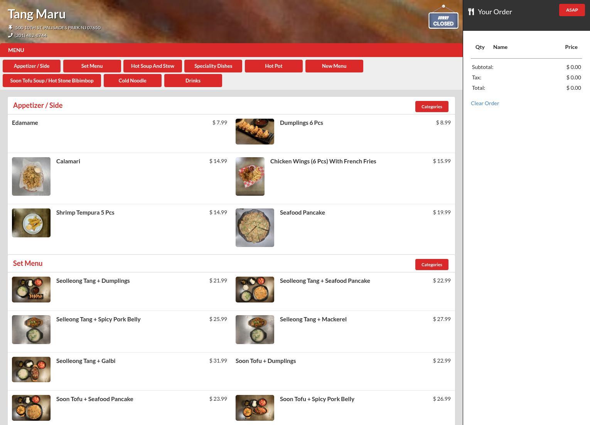Click the phone icon beside restaurant number
The image size is (590, 425).
pos(10,35)
